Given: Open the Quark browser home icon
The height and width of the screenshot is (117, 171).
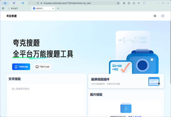Looking at the screenshot, I should 5,3.
